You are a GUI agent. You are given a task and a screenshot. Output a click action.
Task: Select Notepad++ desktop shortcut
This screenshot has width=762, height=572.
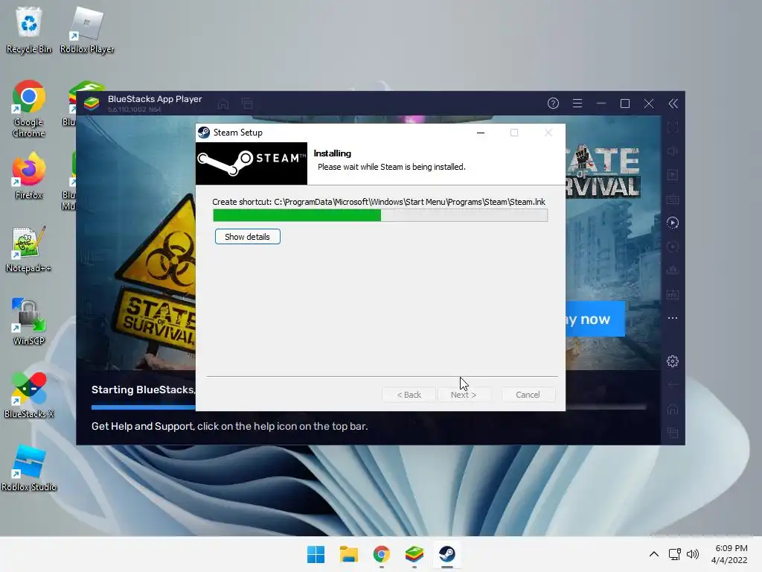coord(29,249)
